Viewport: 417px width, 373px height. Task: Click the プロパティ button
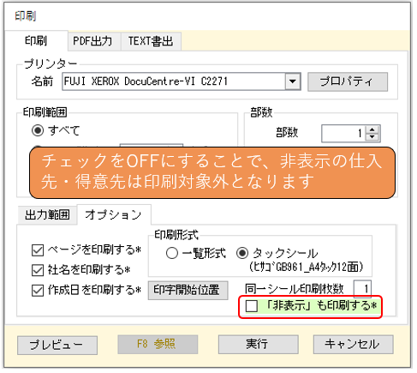[x=348, y=81]
